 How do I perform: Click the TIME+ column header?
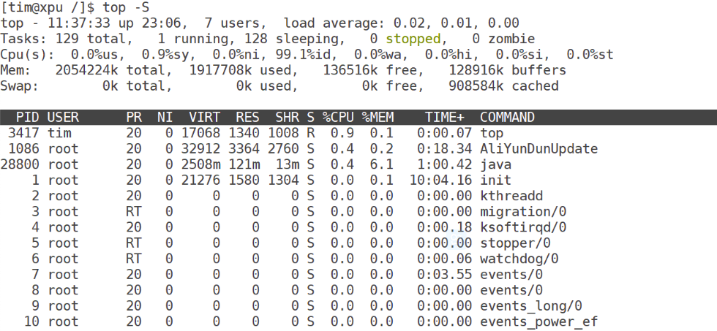[445, 118]
